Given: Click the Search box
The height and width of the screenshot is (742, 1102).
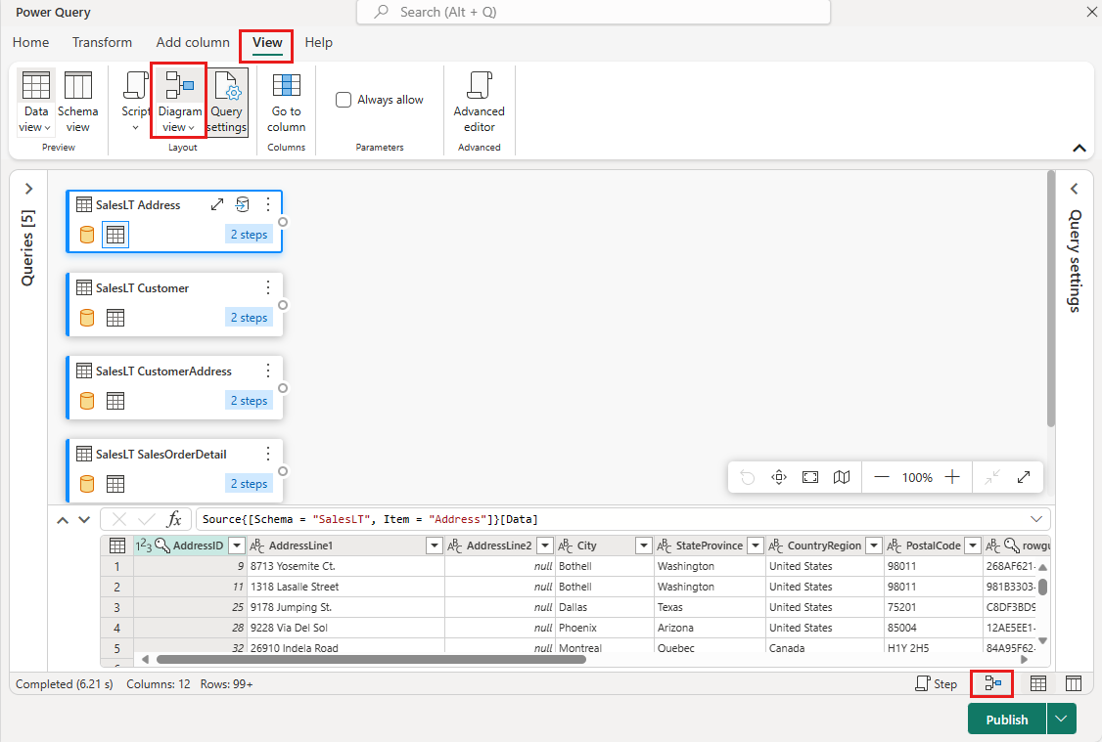Looking at the screenshot, I should click(x=593, y=12).
